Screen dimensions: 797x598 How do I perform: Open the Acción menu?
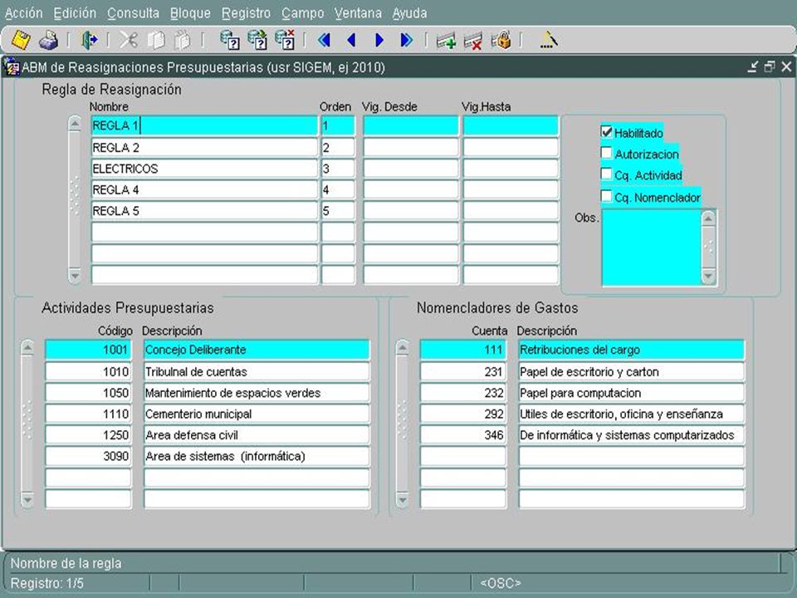click(x=24, y=13)
